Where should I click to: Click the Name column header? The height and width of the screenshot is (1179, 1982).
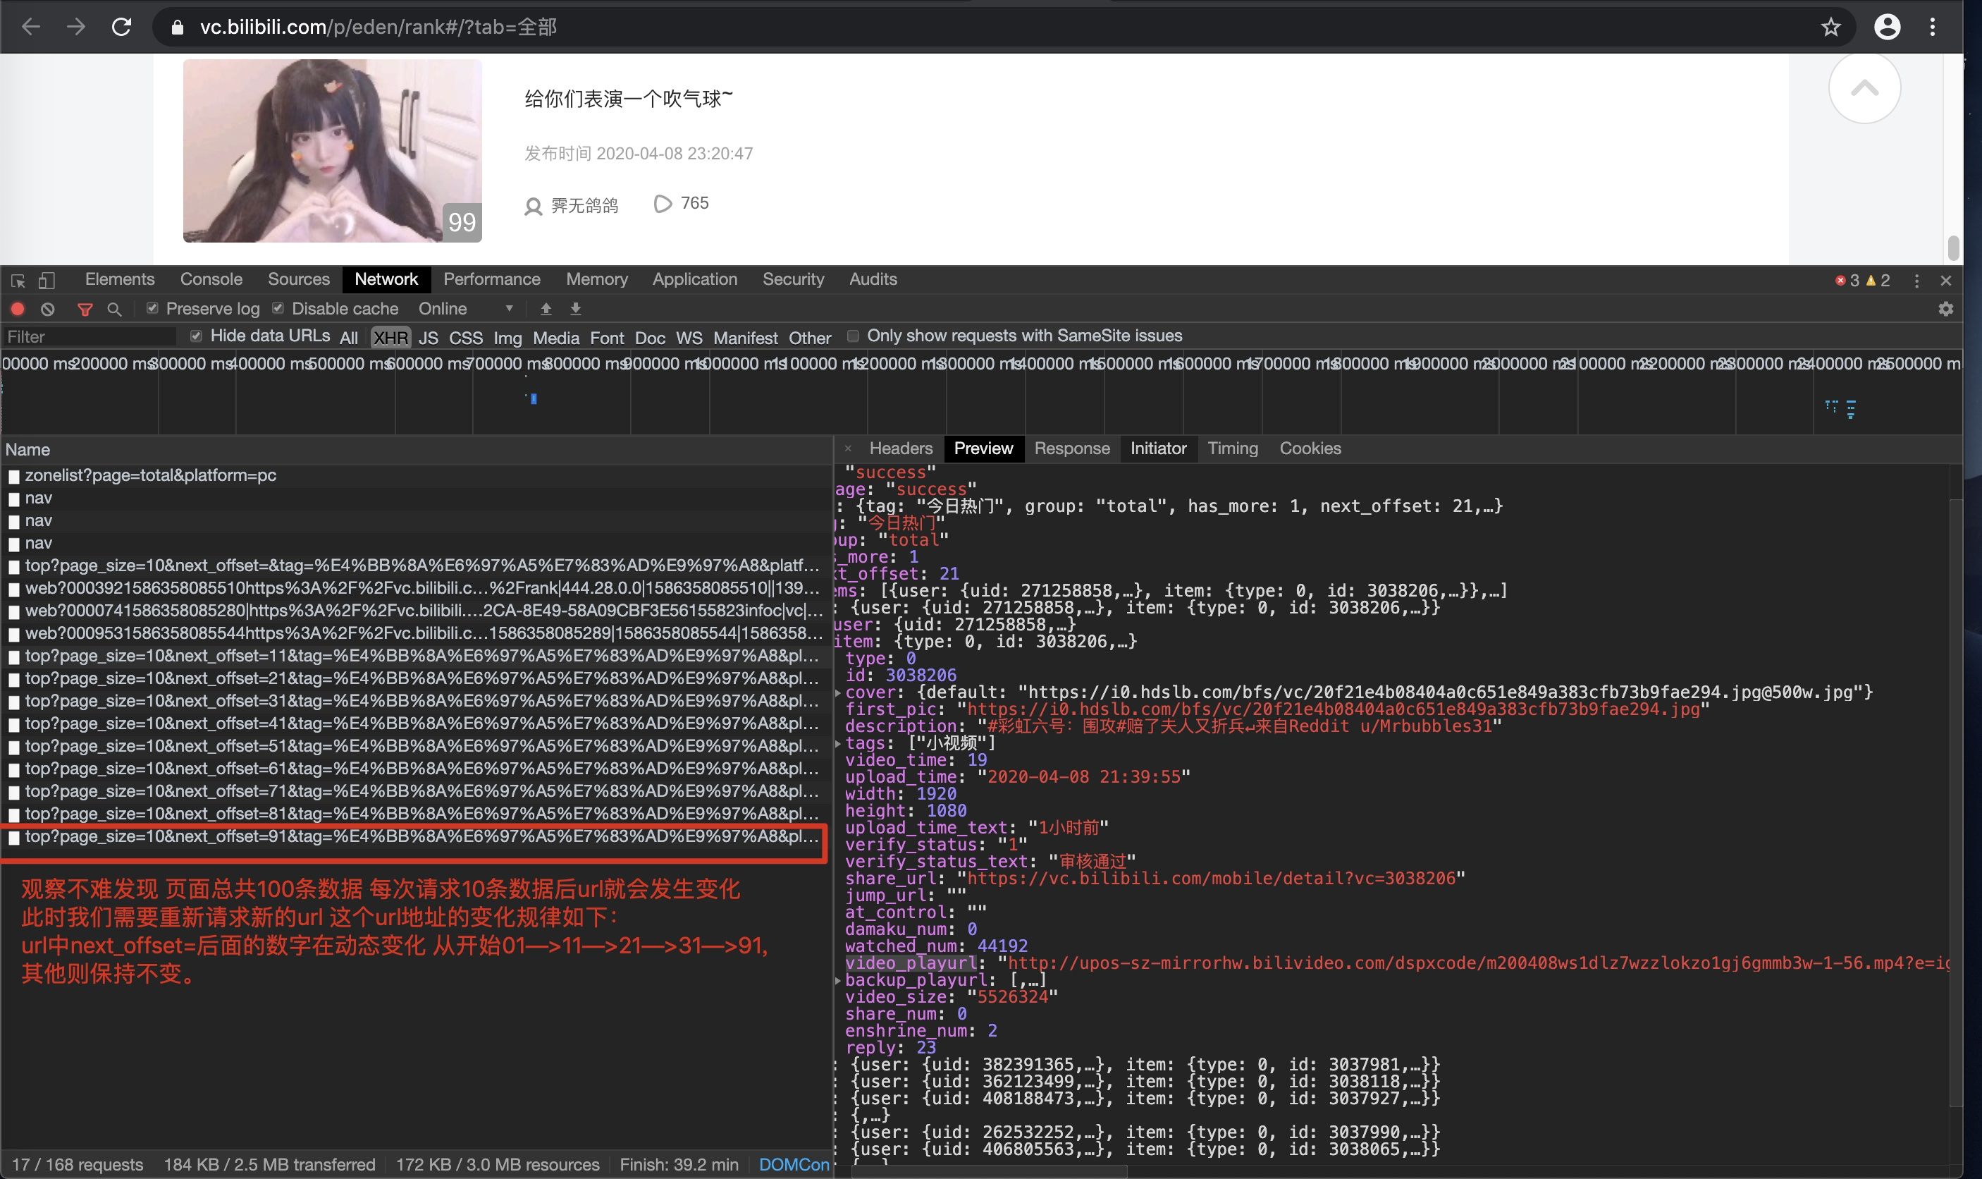(x=416, y=450)
